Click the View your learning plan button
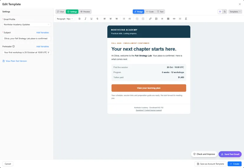This screenshot has width=244, height=168. click(149, 88)
